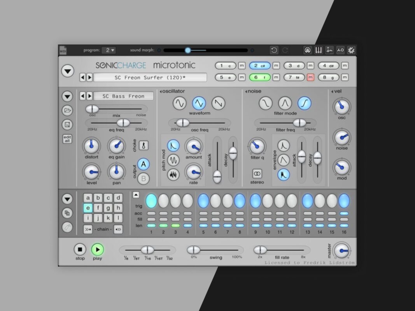Select pattern a

click(x=88, y=198)
